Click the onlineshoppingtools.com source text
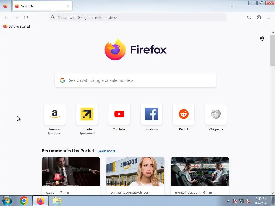 tap(130, 192)
